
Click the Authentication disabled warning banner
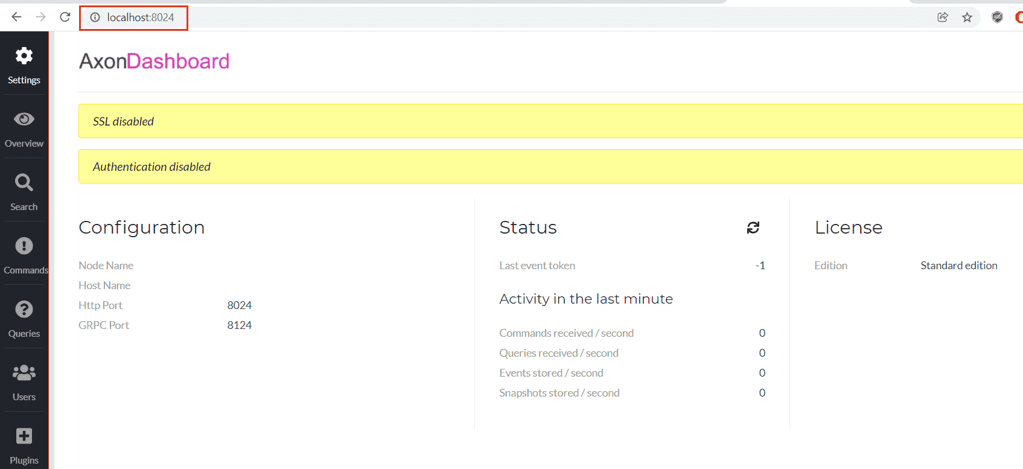pos(550,167)
